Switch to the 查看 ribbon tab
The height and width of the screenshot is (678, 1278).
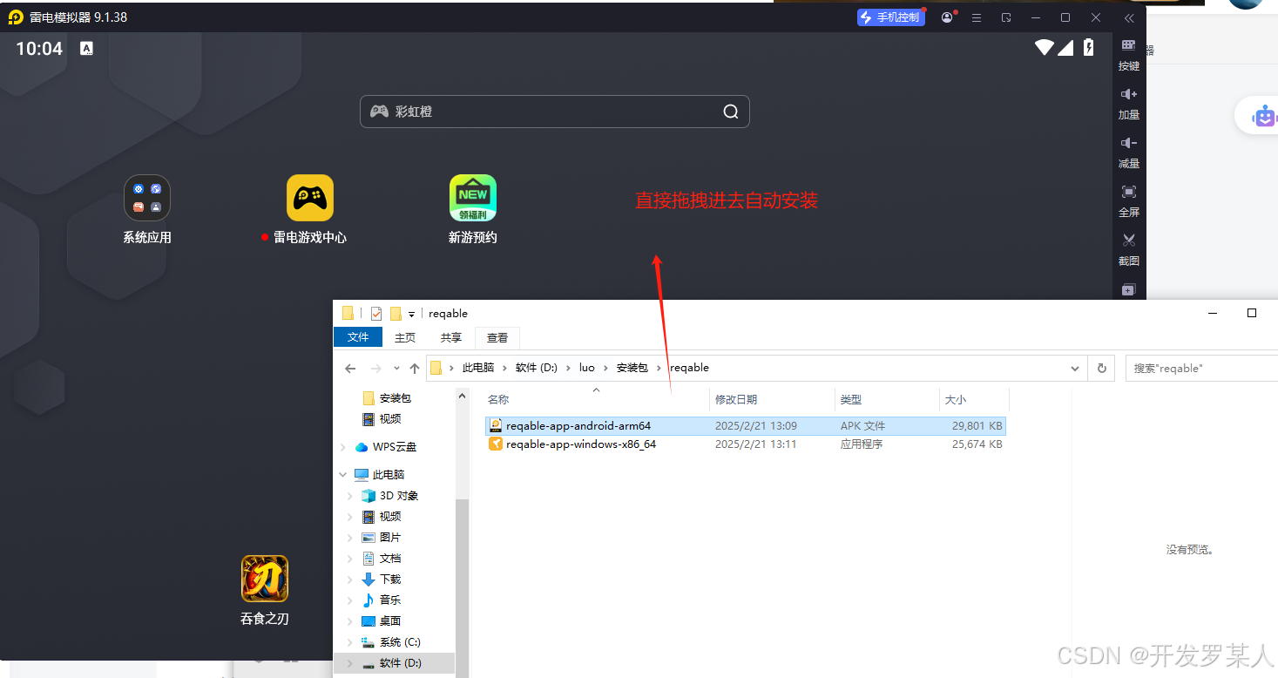pos(497,337)
